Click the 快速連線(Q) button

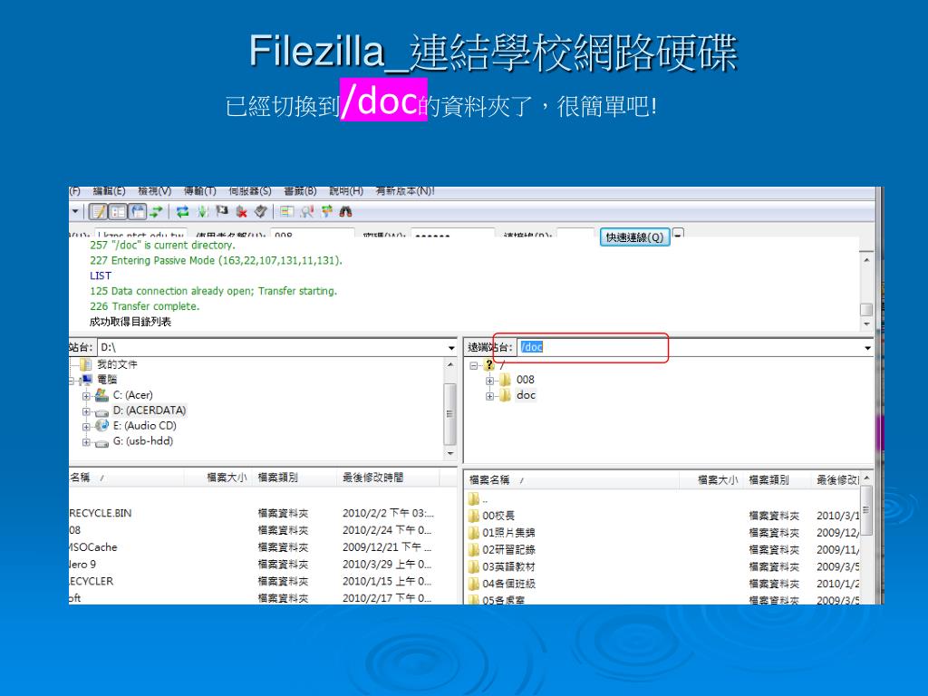(634, 237)
